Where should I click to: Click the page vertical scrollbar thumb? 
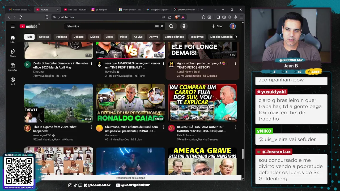tap(243, 154)
